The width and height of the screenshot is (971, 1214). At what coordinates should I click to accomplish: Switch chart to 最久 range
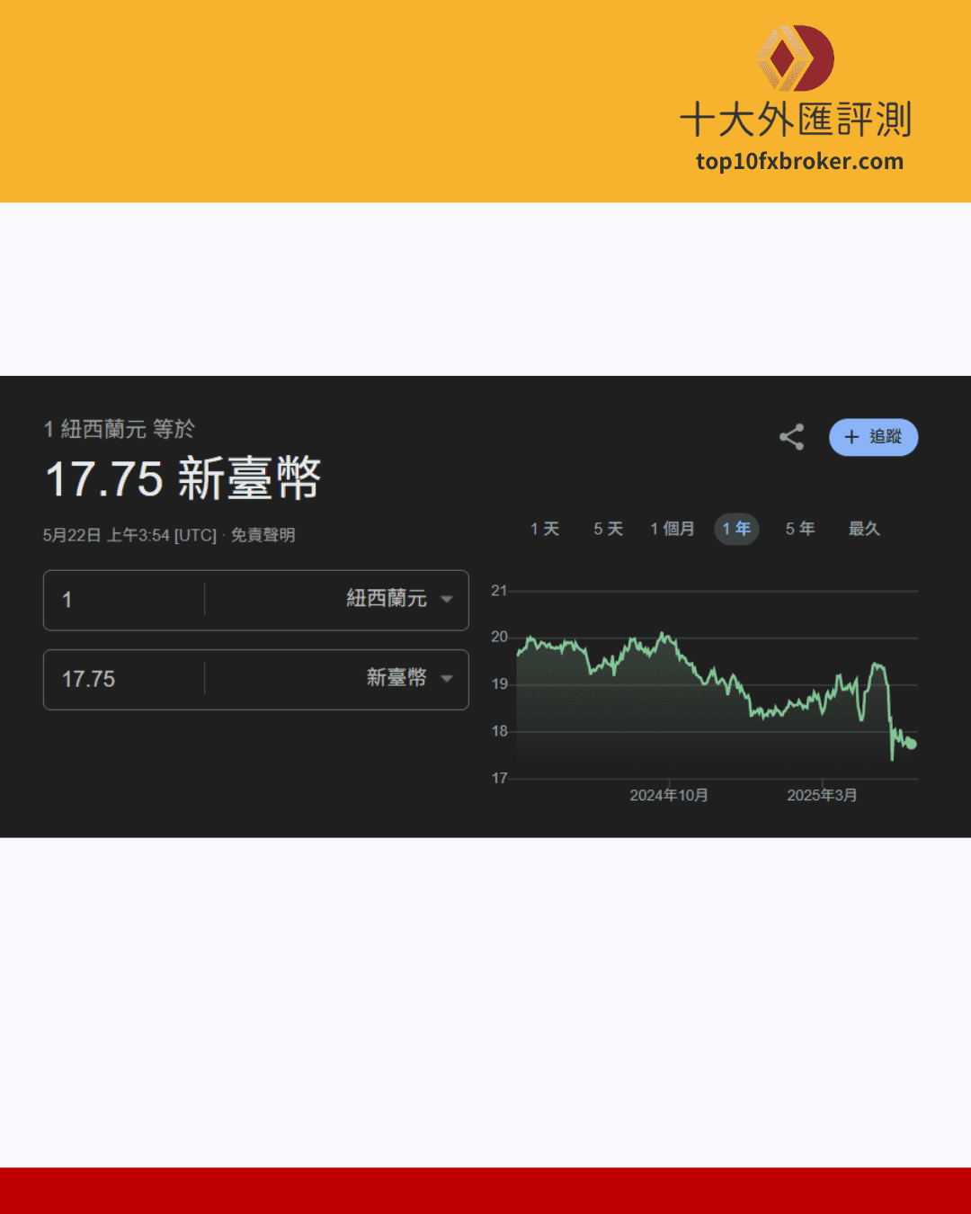click(x=864, y=529)
